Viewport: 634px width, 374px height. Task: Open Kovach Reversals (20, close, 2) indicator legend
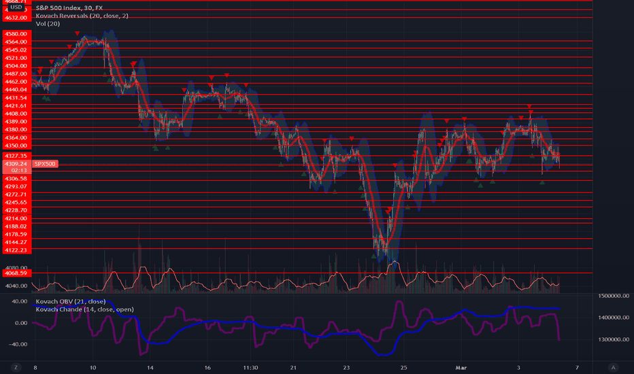point(82,16)
